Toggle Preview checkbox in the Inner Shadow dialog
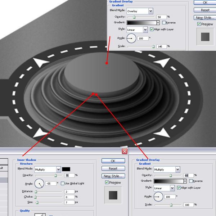216x216 pixels. click(x=107, y=183)
